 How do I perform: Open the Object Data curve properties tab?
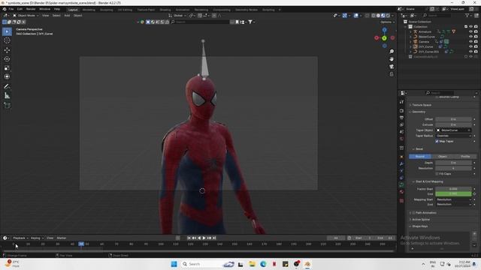[x=401, y=184]
